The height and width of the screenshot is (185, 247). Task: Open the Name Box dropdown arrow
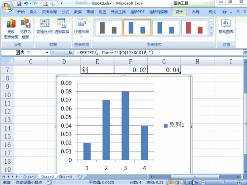tap(47, 53)
